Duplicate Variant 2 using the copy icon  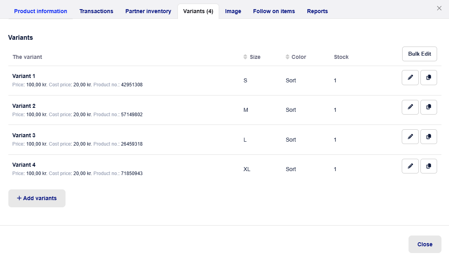coord(428,107)
